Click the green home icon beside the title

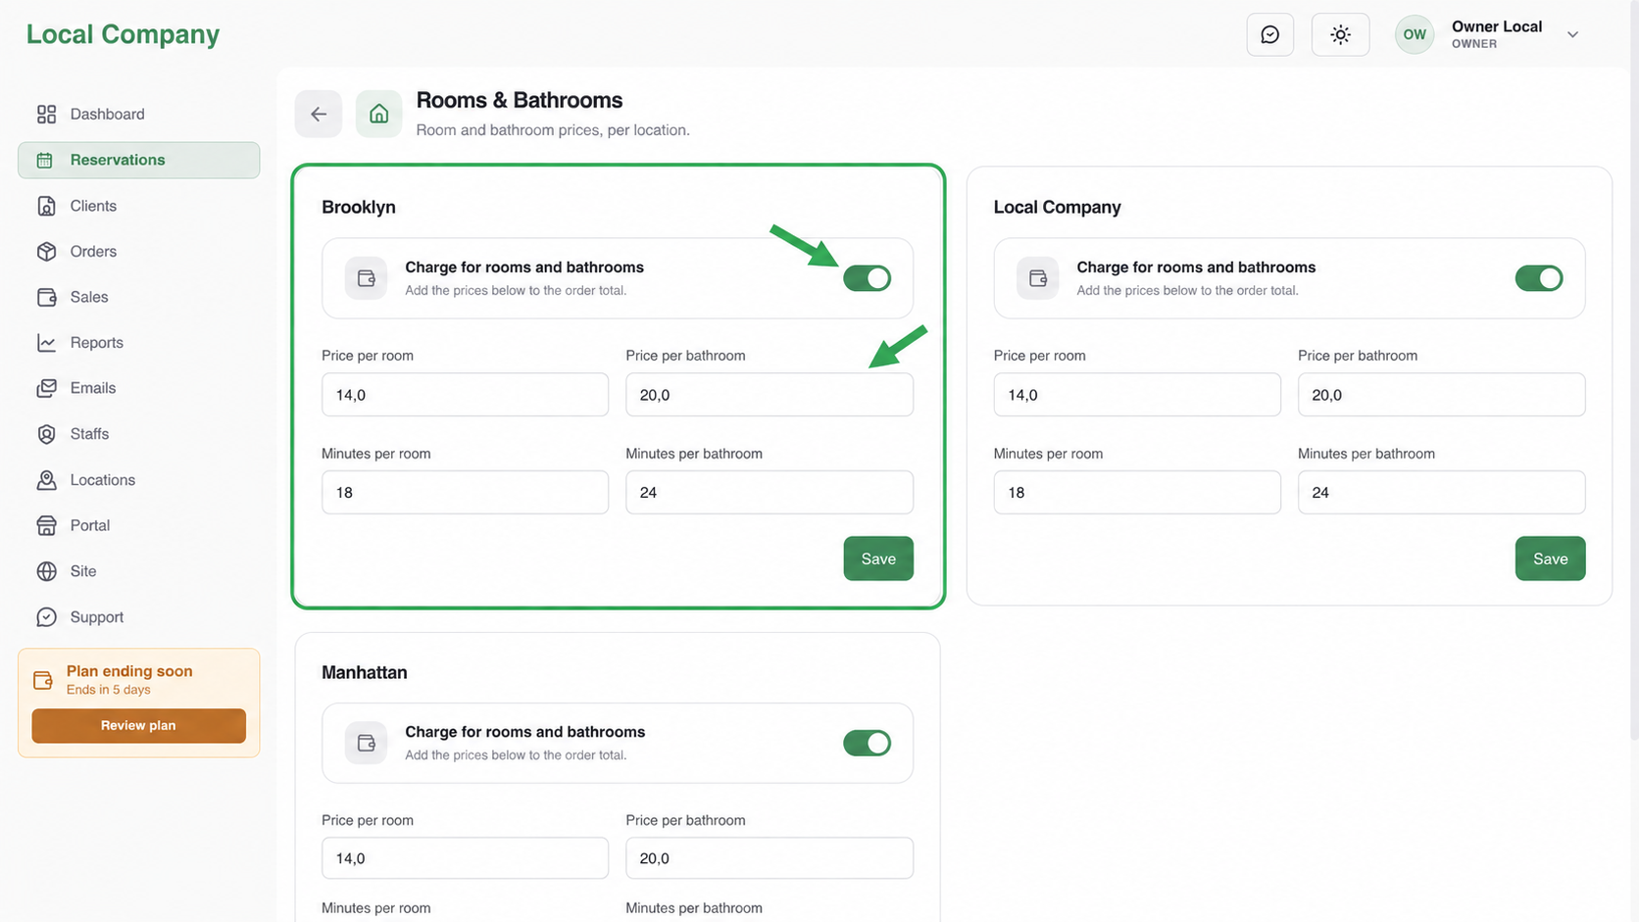pos(378,114)
